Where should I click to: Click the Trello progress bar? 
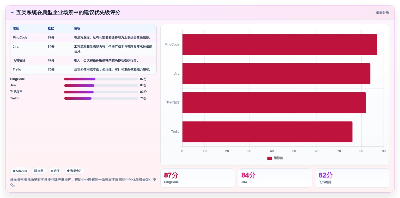(x=101, y=98)
